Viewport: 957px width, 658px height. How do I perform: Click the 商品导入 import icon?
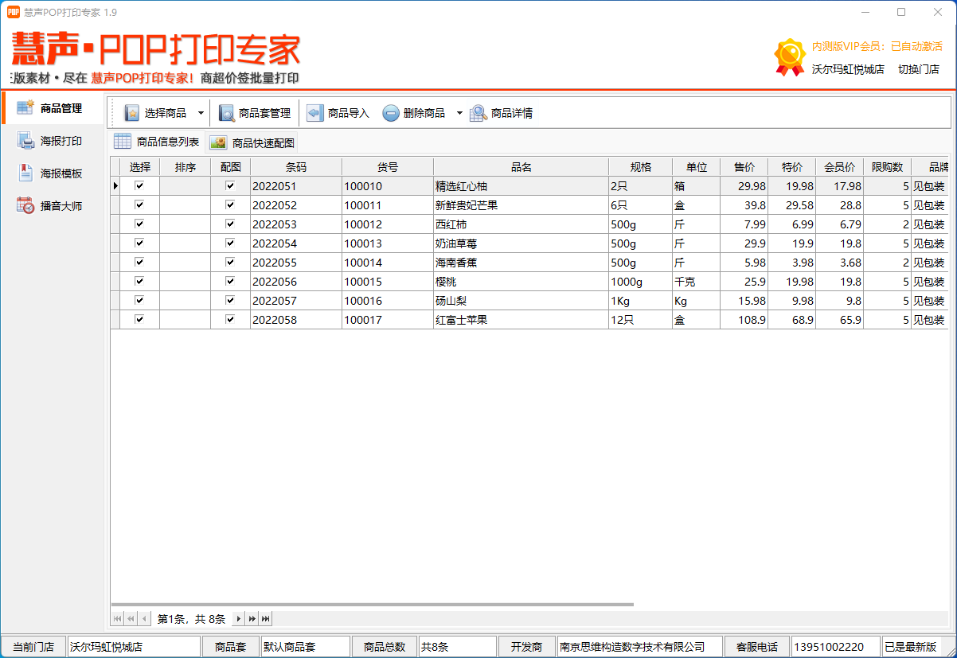(314, 112)
